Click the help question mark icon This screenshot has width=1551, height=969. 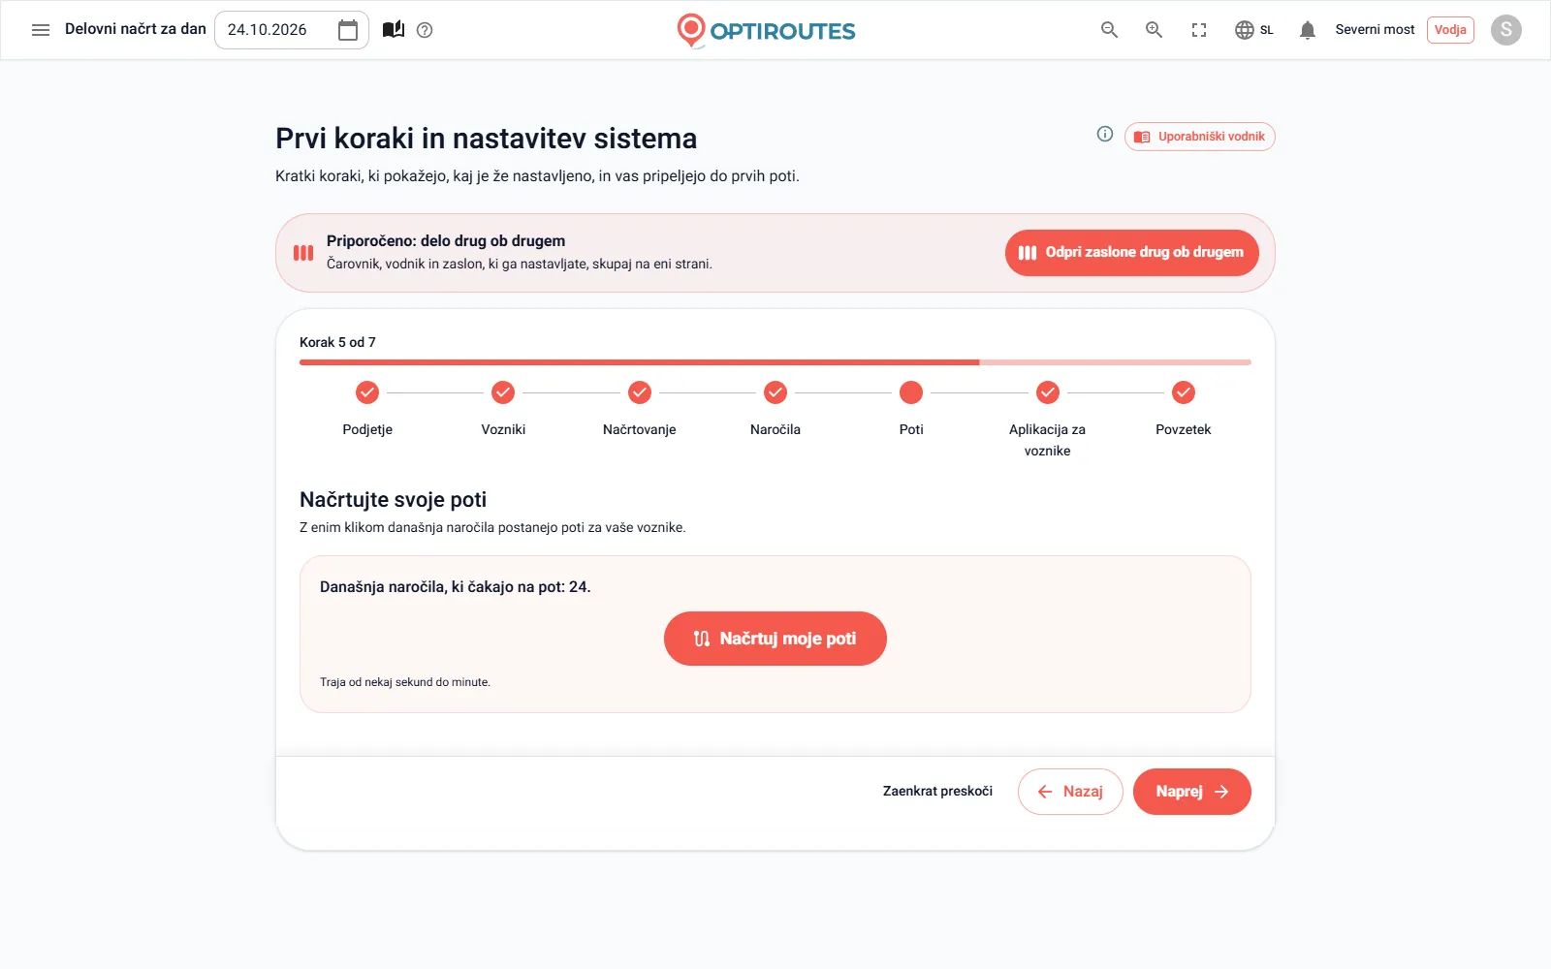pos(425,30)
